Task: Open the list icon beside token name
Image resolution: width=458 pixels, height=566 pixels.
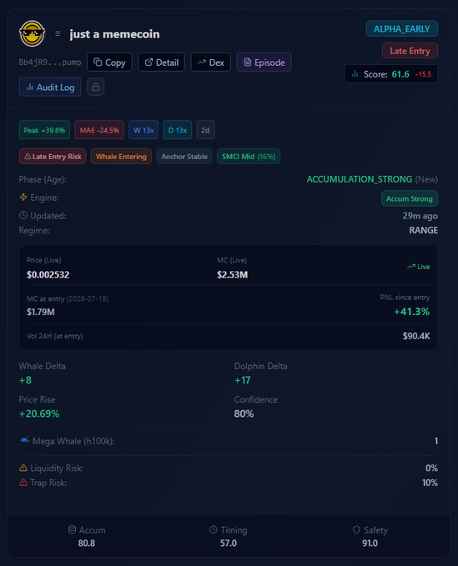Action: pyautogui.click(x=58, y=33)
